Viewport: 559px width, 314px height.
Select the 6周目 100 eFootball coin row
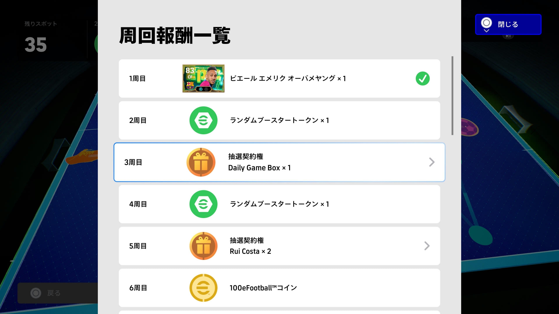tap(279, 288)
